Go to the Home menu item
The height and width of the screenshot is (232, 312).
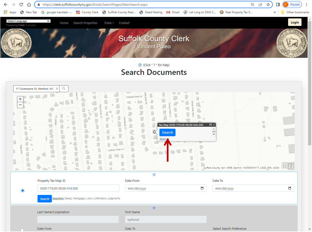64,23
